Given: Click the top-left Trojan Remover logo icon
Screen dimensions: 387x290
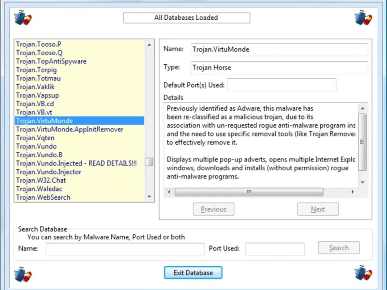Looking at the screenshot, I should point(23,18).
